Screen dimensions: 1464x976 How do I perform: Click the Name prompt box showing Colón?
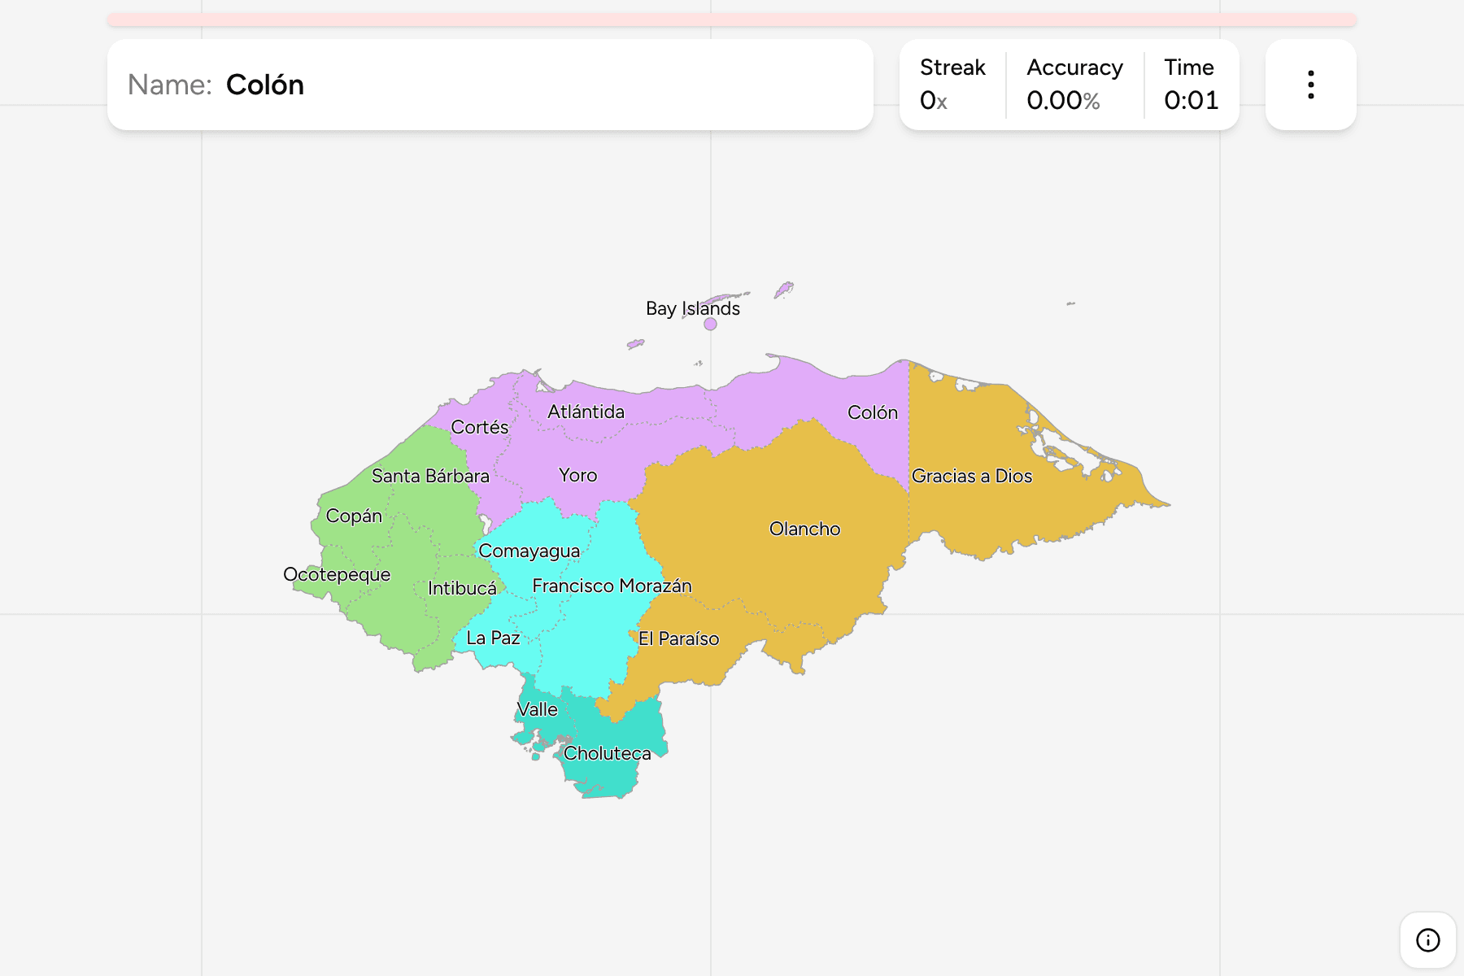(x=490, y=85)
